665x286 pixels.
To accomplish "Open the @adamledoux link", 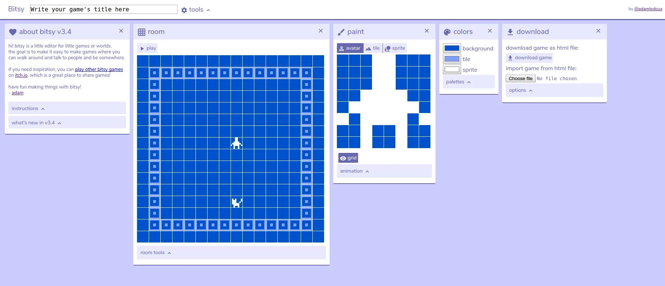I will coord(648,9).
